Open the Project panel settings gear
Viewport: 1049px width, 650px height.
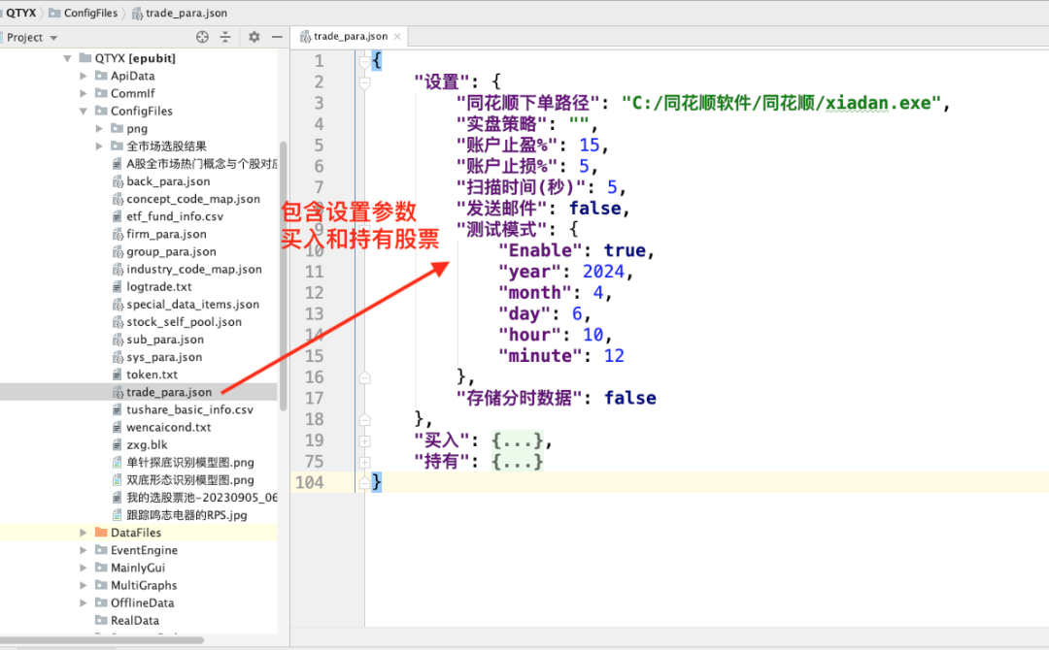coord(254,37)
